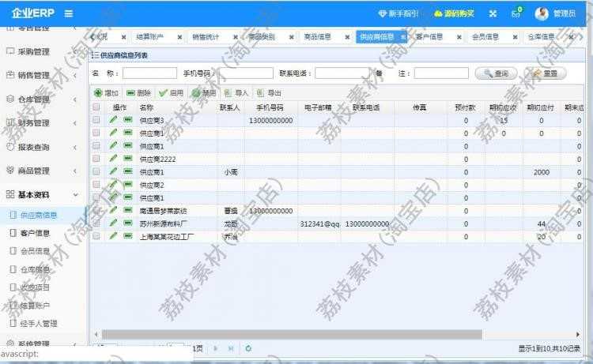Open the 新手指引 guide link
This screenshot has height=364, width=593.
[398, 13]
